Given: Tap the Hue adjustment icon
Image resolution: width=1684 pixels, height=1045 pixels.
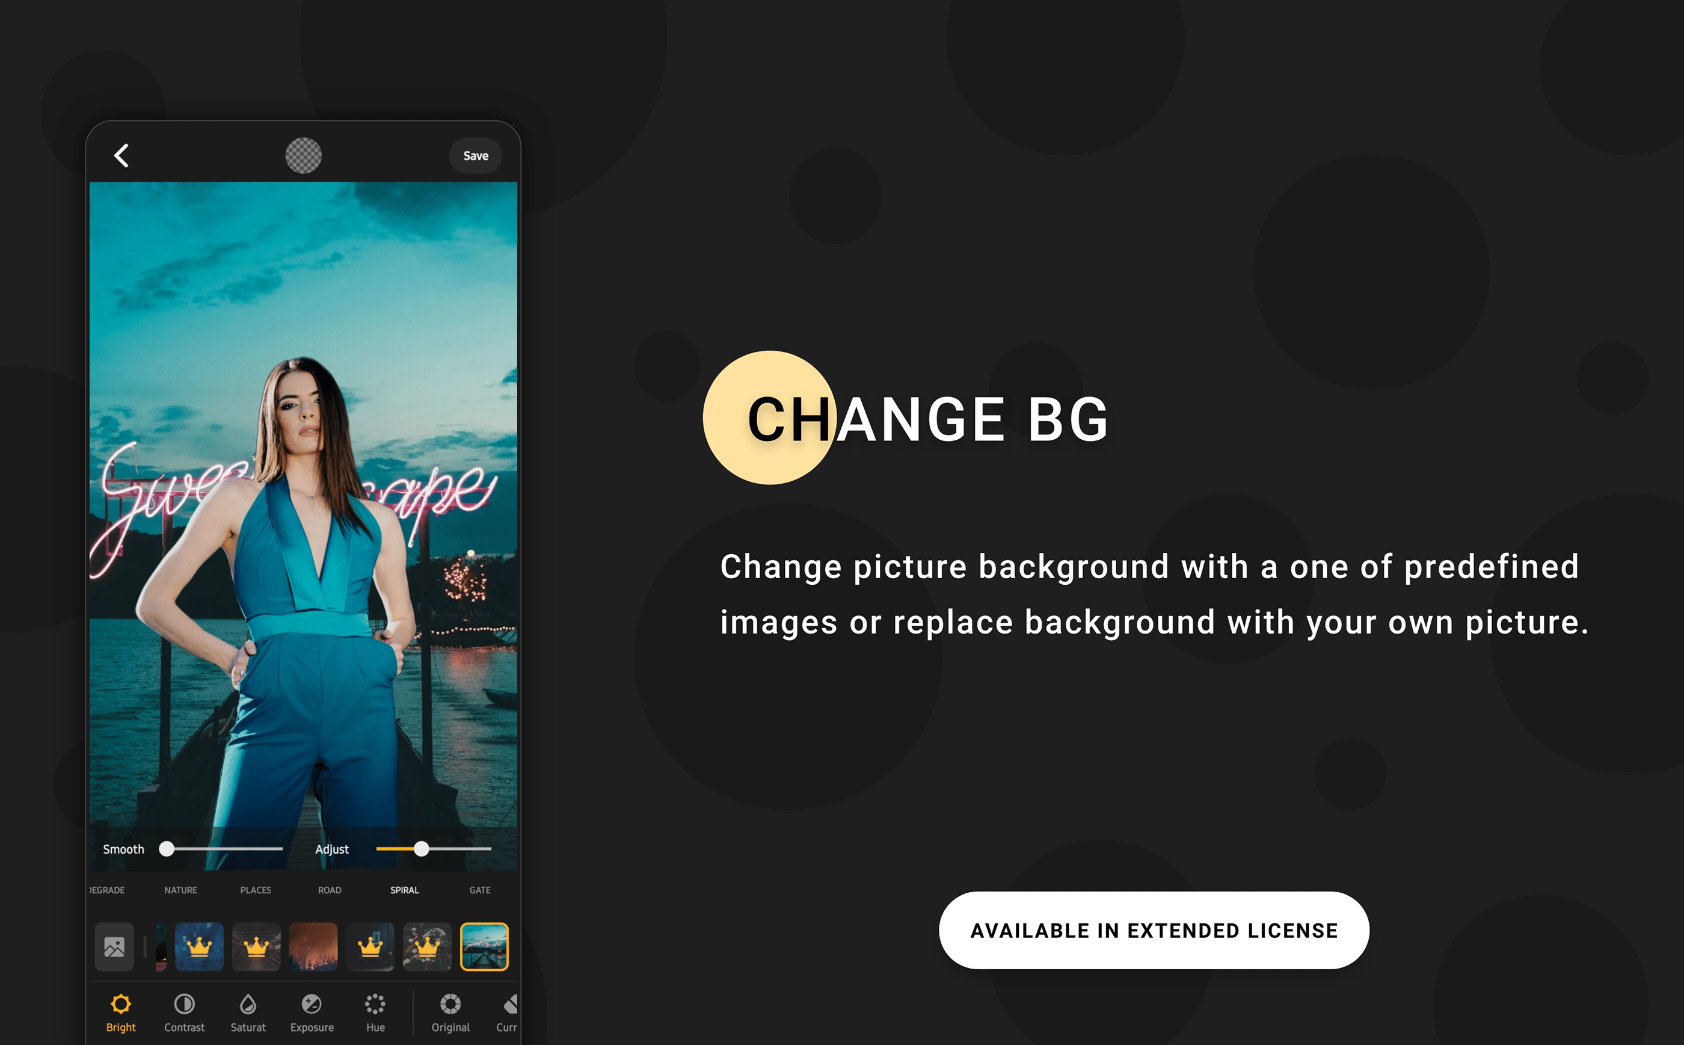Looking at the screenshot, I should [x=376, y=1013].
